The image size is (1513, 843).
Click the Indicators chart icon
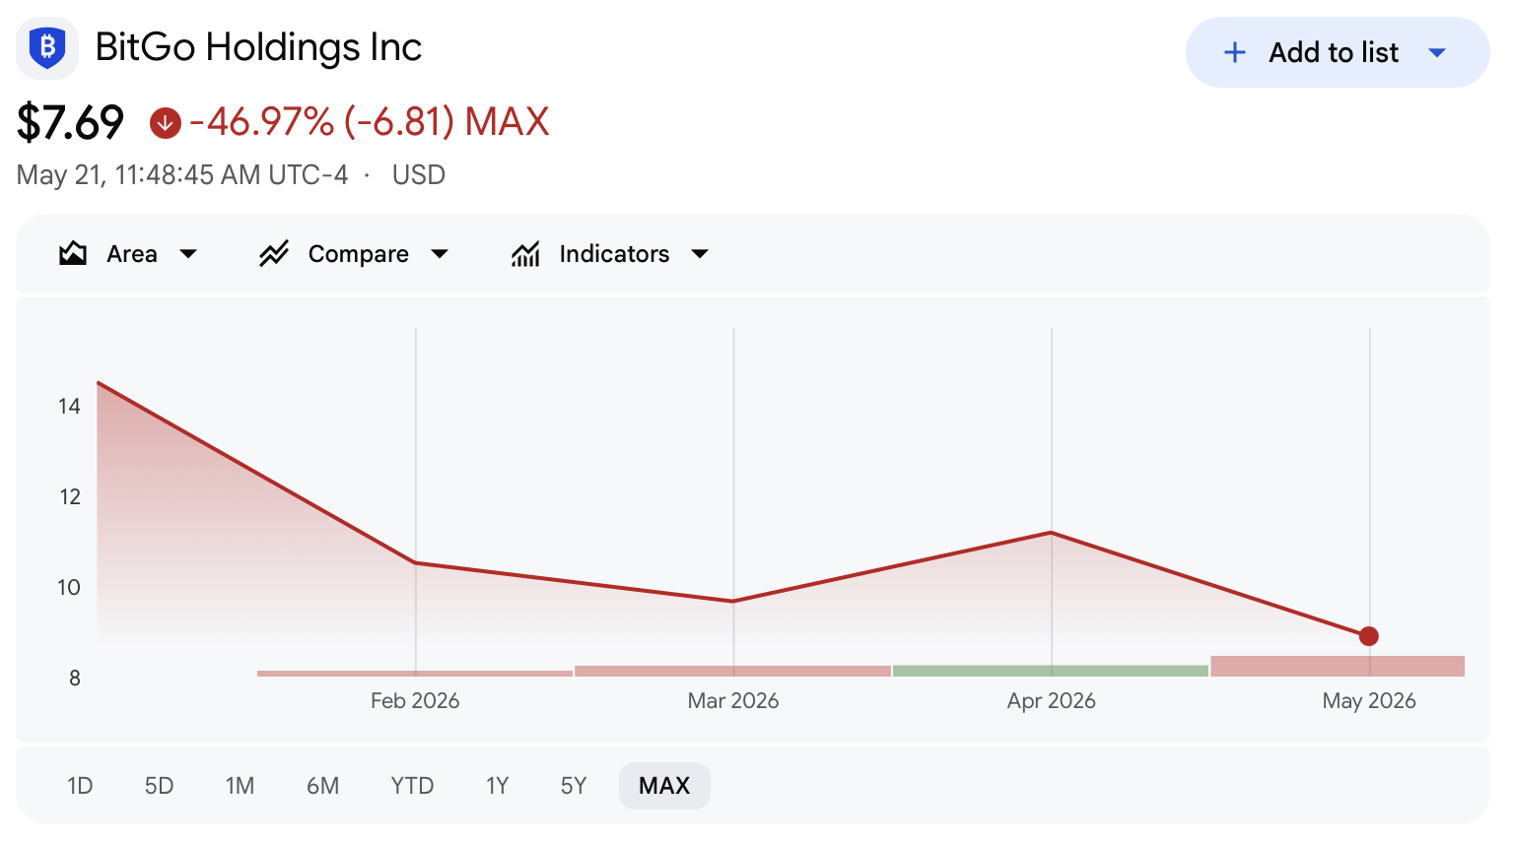[x=525, y=254]
